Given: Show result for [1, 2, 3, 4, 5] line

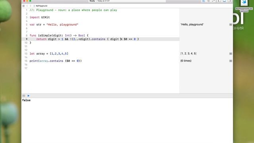Looking at the screenshot, I should click(x=231, y=54).
